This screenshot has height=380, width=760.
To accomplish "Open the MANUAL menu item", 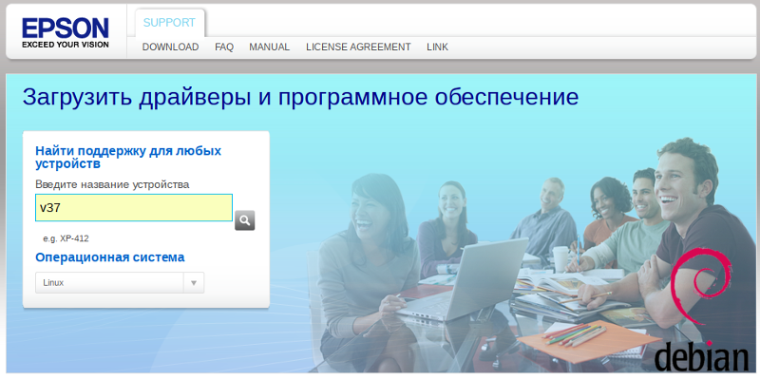I will [270, 47].
